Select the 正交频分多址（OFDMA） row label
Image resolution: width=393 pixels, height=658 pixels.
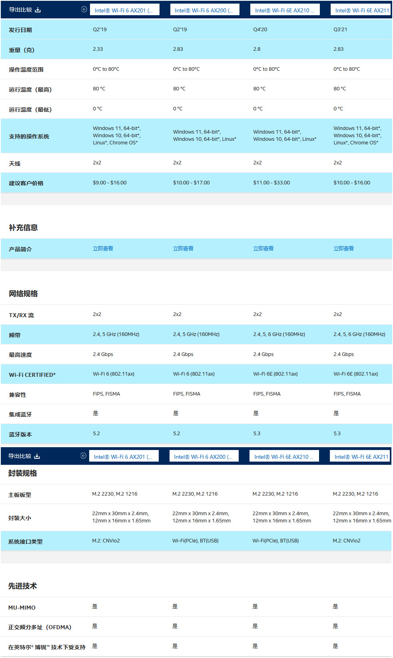pyautogui.click(x=40, y=627)
